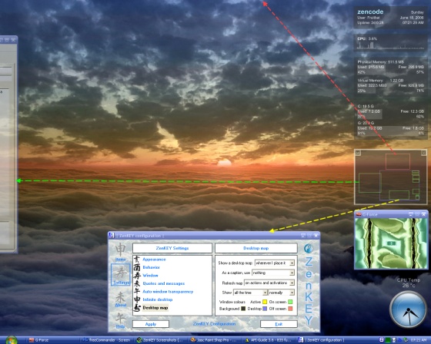This screenshot has width=431, height=344.
Task: Change the red Off screen colour swatch
Action: pyautogui.click(x=290, y=309)
